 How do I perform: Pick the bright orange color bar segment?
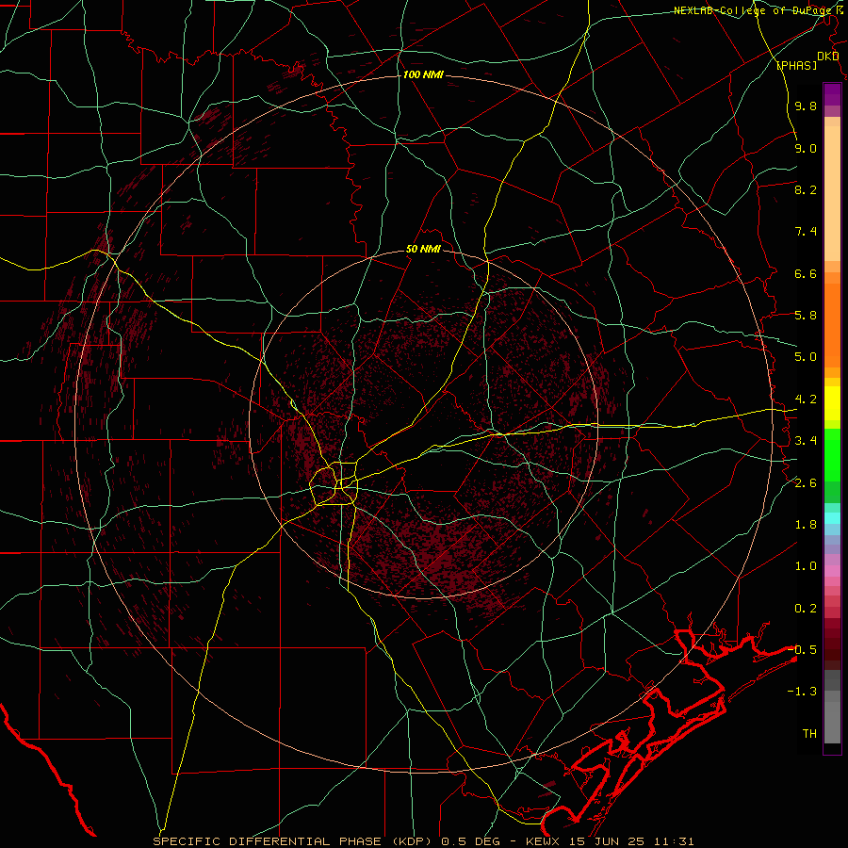tap(832, 326)
